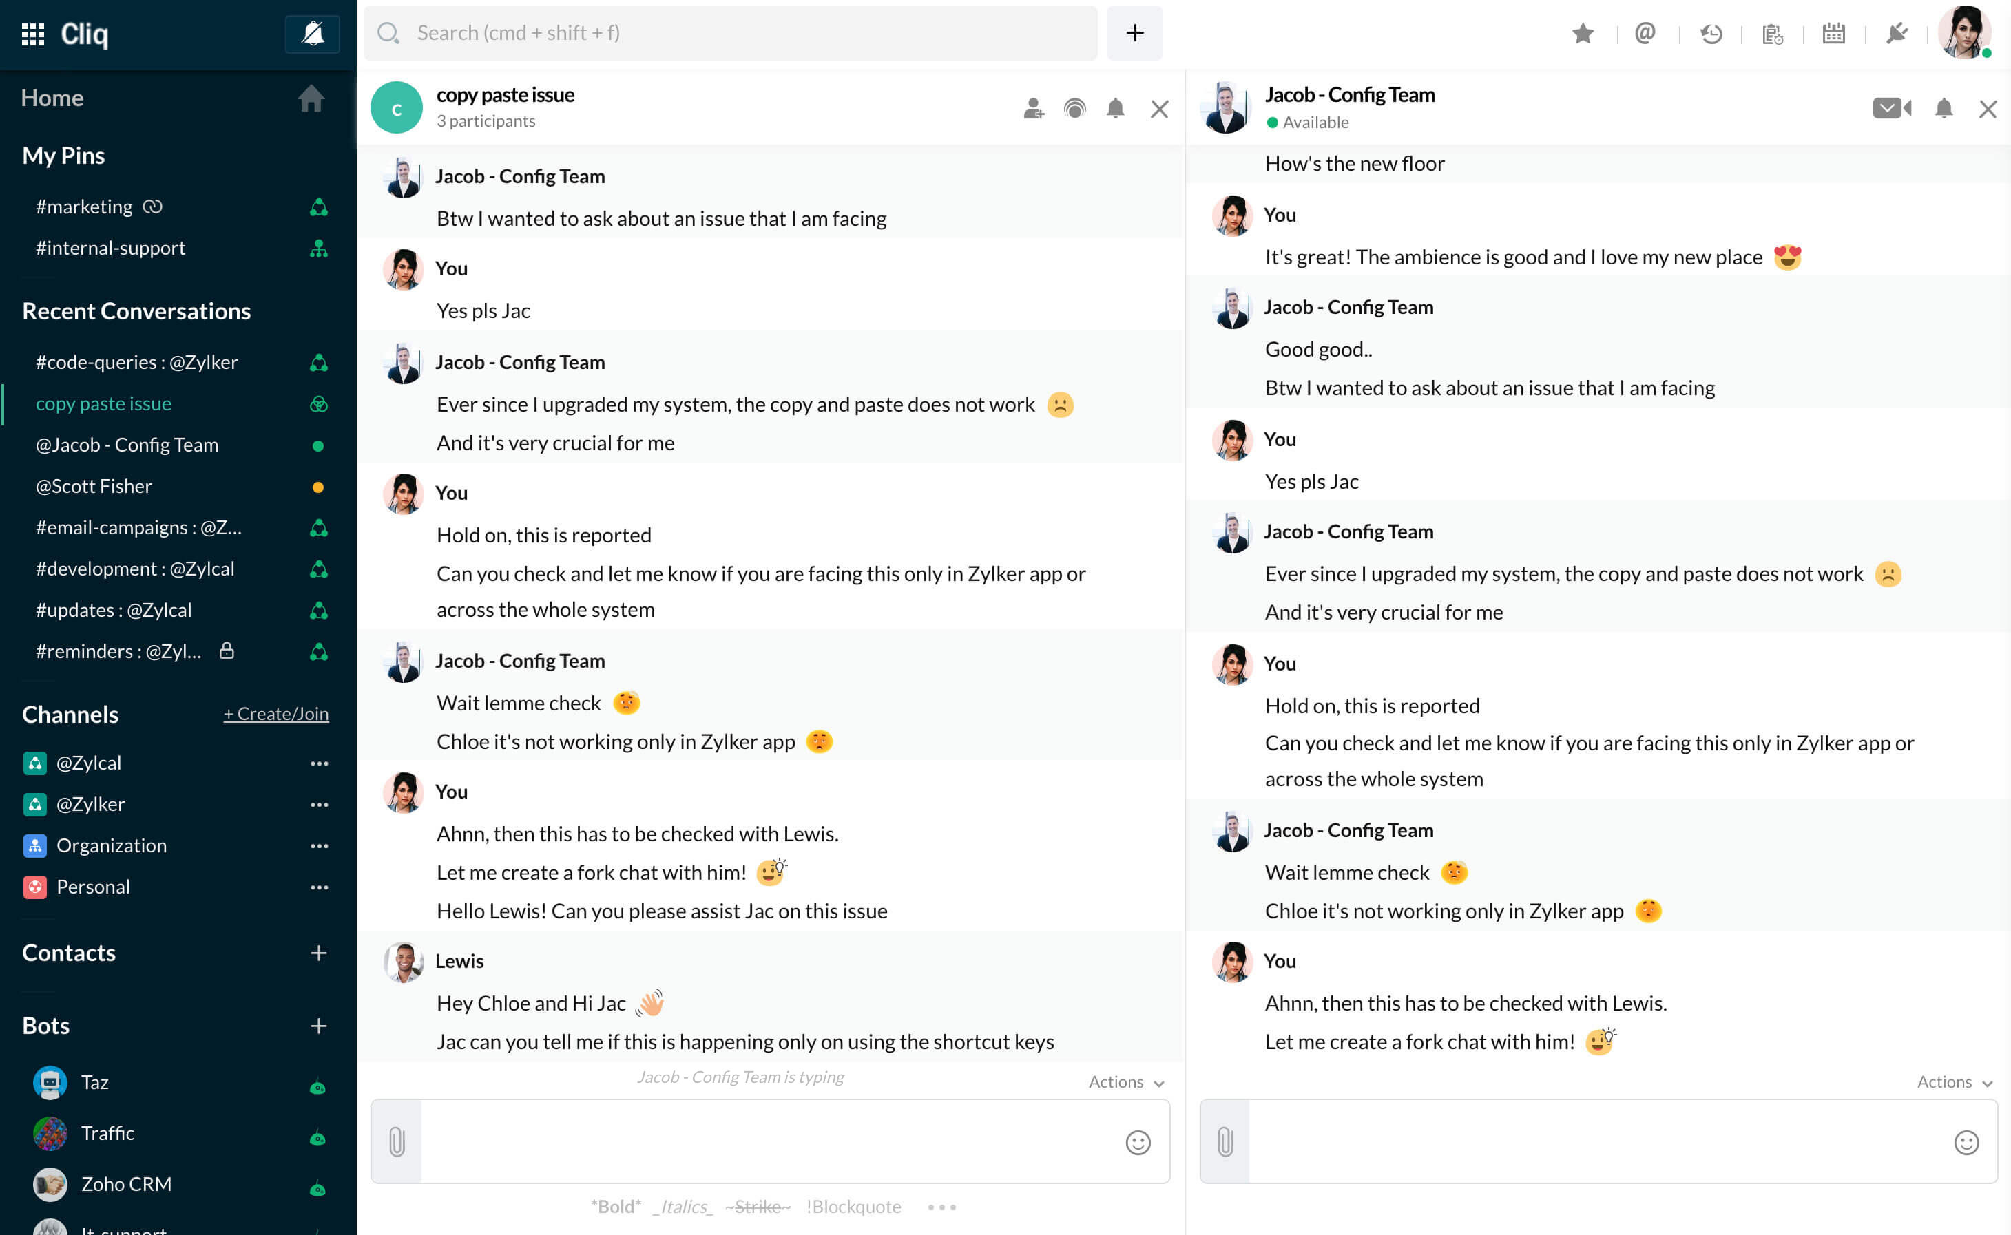Open the @Zylcal channel group
The width and height of the screenshot is (2011, 1235).
88,763
